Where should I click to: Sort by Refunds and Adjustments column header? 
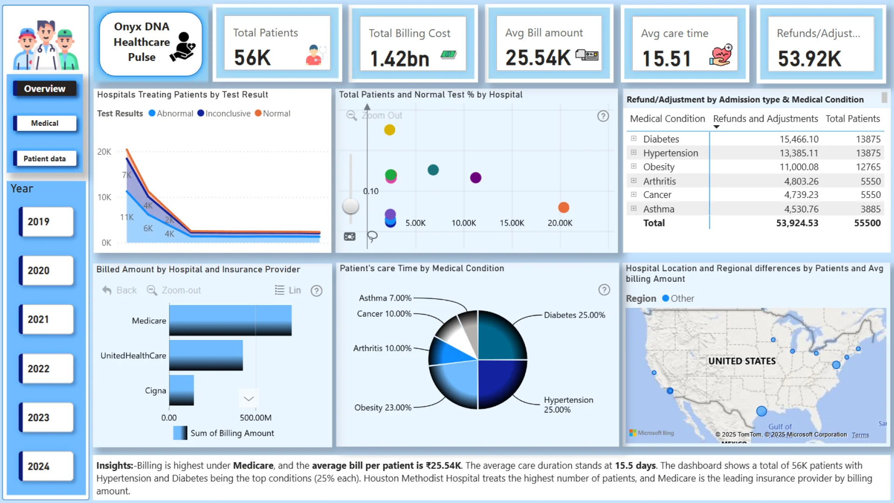[x=765, y=119]
